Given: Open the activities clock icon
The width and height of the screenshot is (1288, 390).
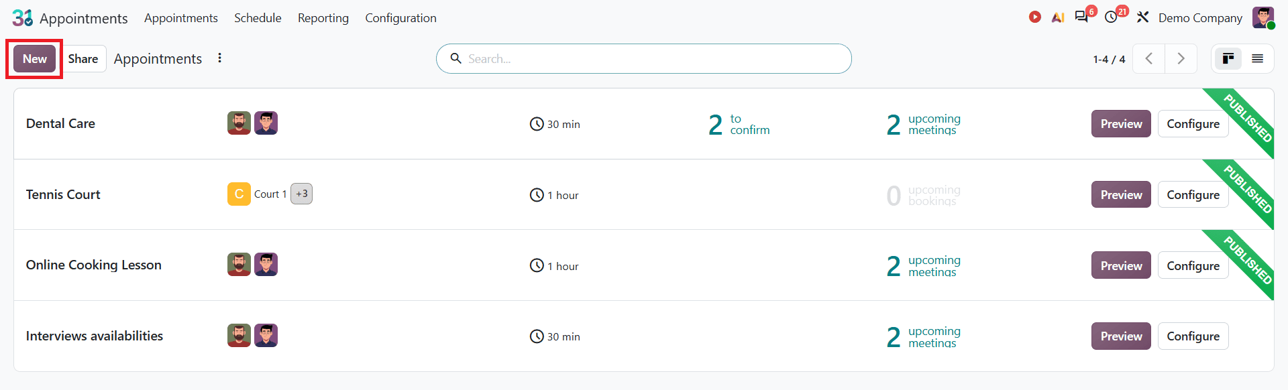Looking at the screenshot, I should 1112,17.
